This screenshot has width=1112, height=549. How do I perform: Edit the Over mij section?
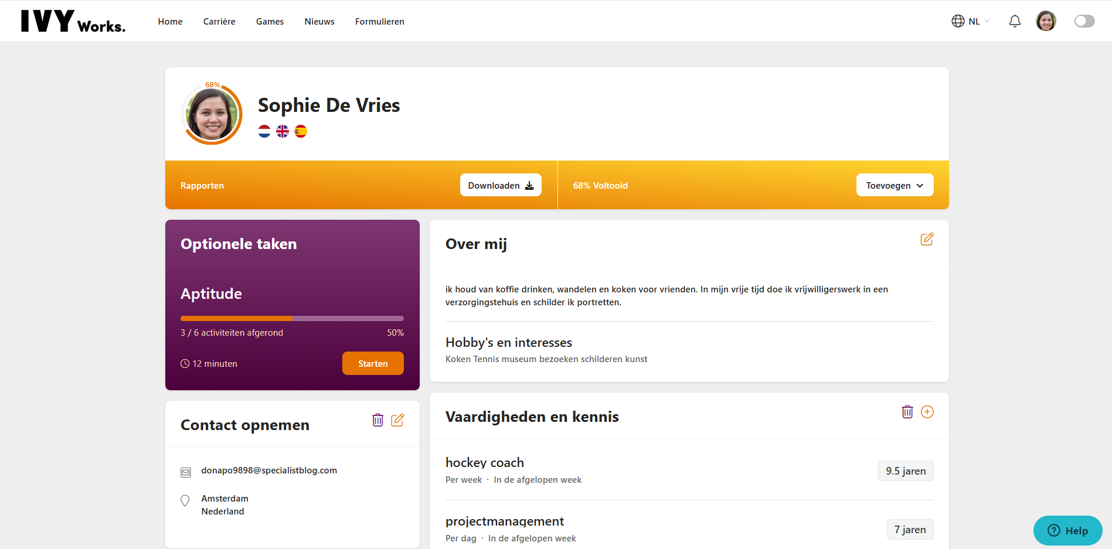[x=927, y=240]
